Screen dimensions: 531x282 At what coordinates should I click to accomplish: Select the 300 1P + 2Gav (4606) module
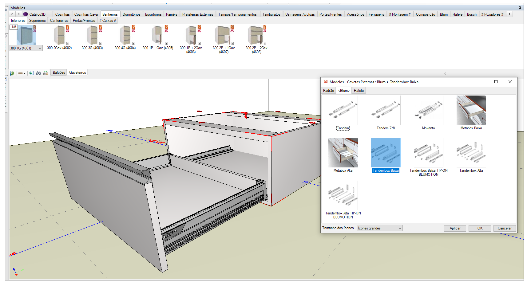point(191,35)
